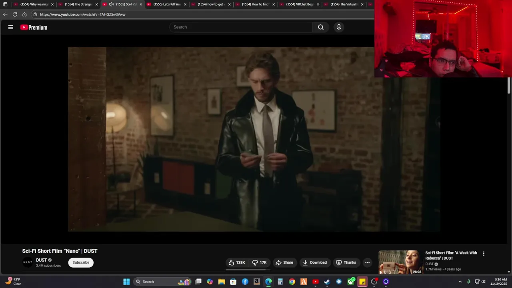Image resolution: width=512 pixels, height=288 pixels.
Task: Open more actions ellipsis under video
Action: click(367, 262)
